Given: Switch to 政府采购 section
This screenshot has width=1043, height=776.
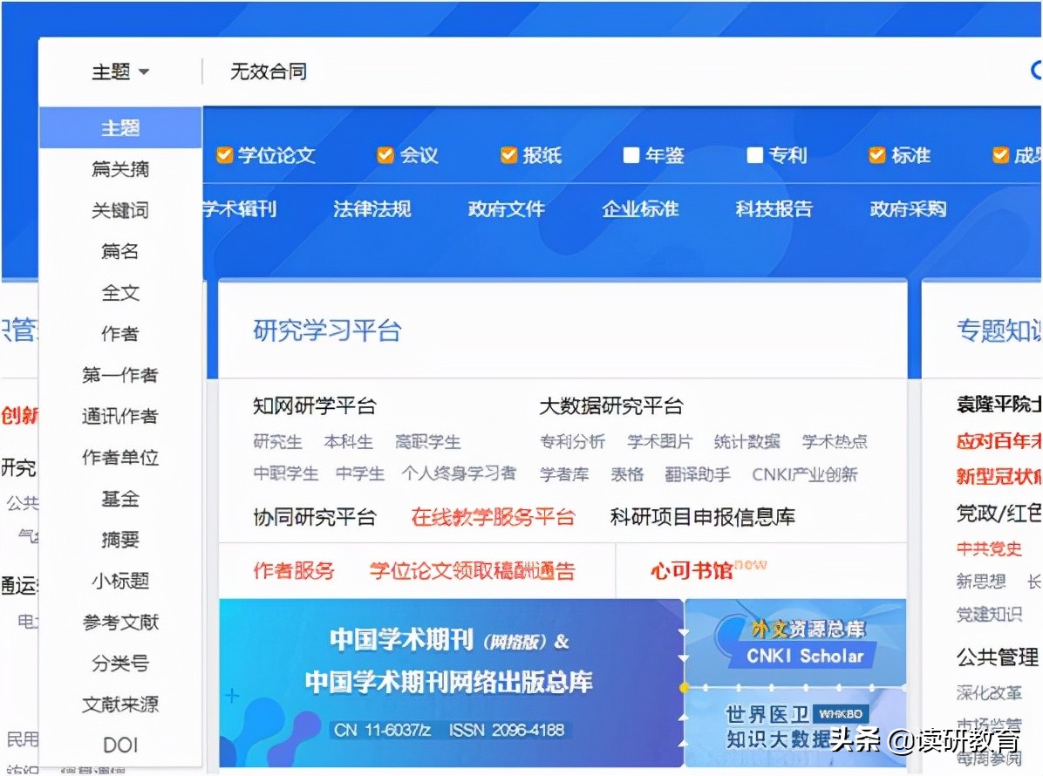Looking at the screenshot, I should tap(907, 209).
